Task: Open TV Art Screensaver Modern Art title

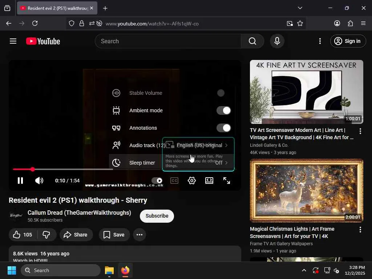Action: pyautogui.click(x=302, y=134)
